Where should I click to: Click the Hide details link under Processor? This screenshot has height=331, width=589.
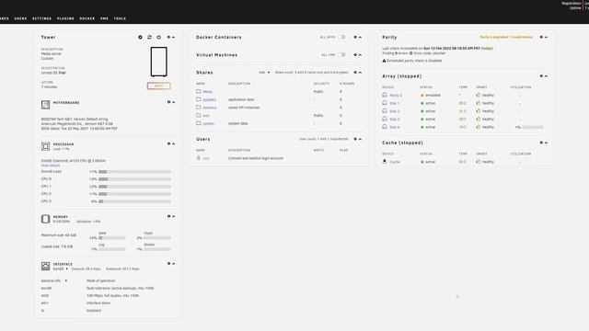[x=51, y=165]
